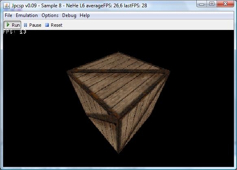237x170 pixels.
Task: Click the blue double-bar Pause icon
Action: (25, 25)
